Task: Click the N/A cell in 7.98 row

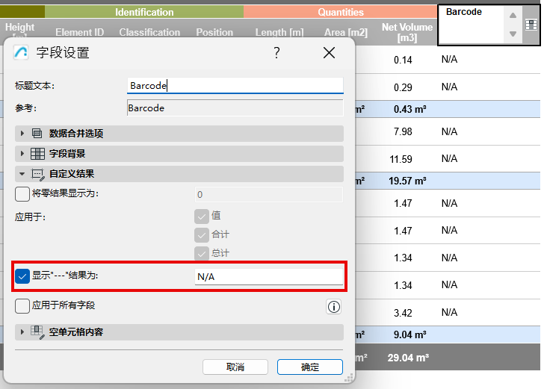Action: pyautogui.click(x=449, y=131)
